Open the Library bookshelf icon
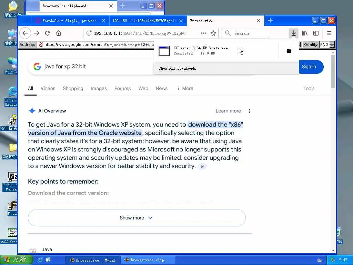Screen dimensions: 353x265 [x=305, y=33]
